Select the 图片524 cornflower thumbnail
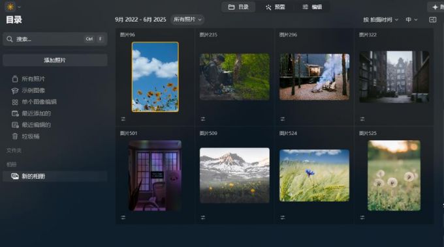Viewport: 444px width, 247px height. pyautogui.click(x=314, y=175)
